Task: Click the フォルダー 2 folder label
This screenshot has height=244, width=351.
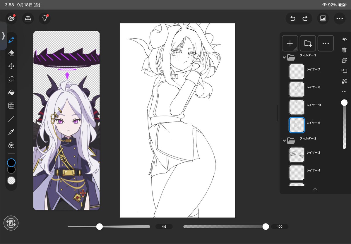Action: point(308,138)
